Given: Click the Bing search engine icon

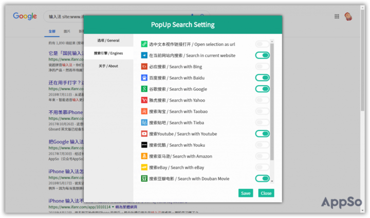Looking at the screenshot, I should tap(144, 67).
